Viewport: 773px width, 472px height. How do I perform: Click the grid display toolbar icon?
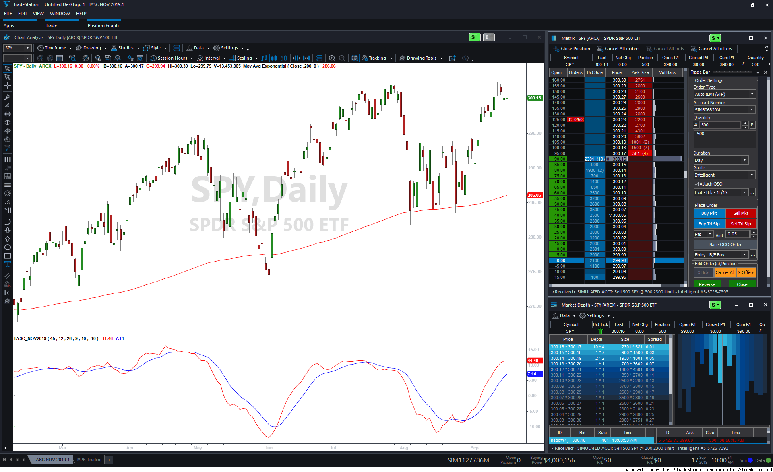tap(354, 58)
